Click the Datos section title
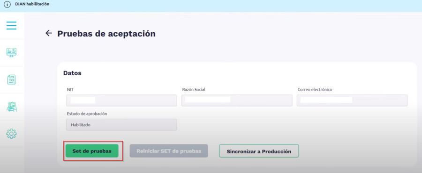The height and width of the screenshot is (173, 422). 72,73
